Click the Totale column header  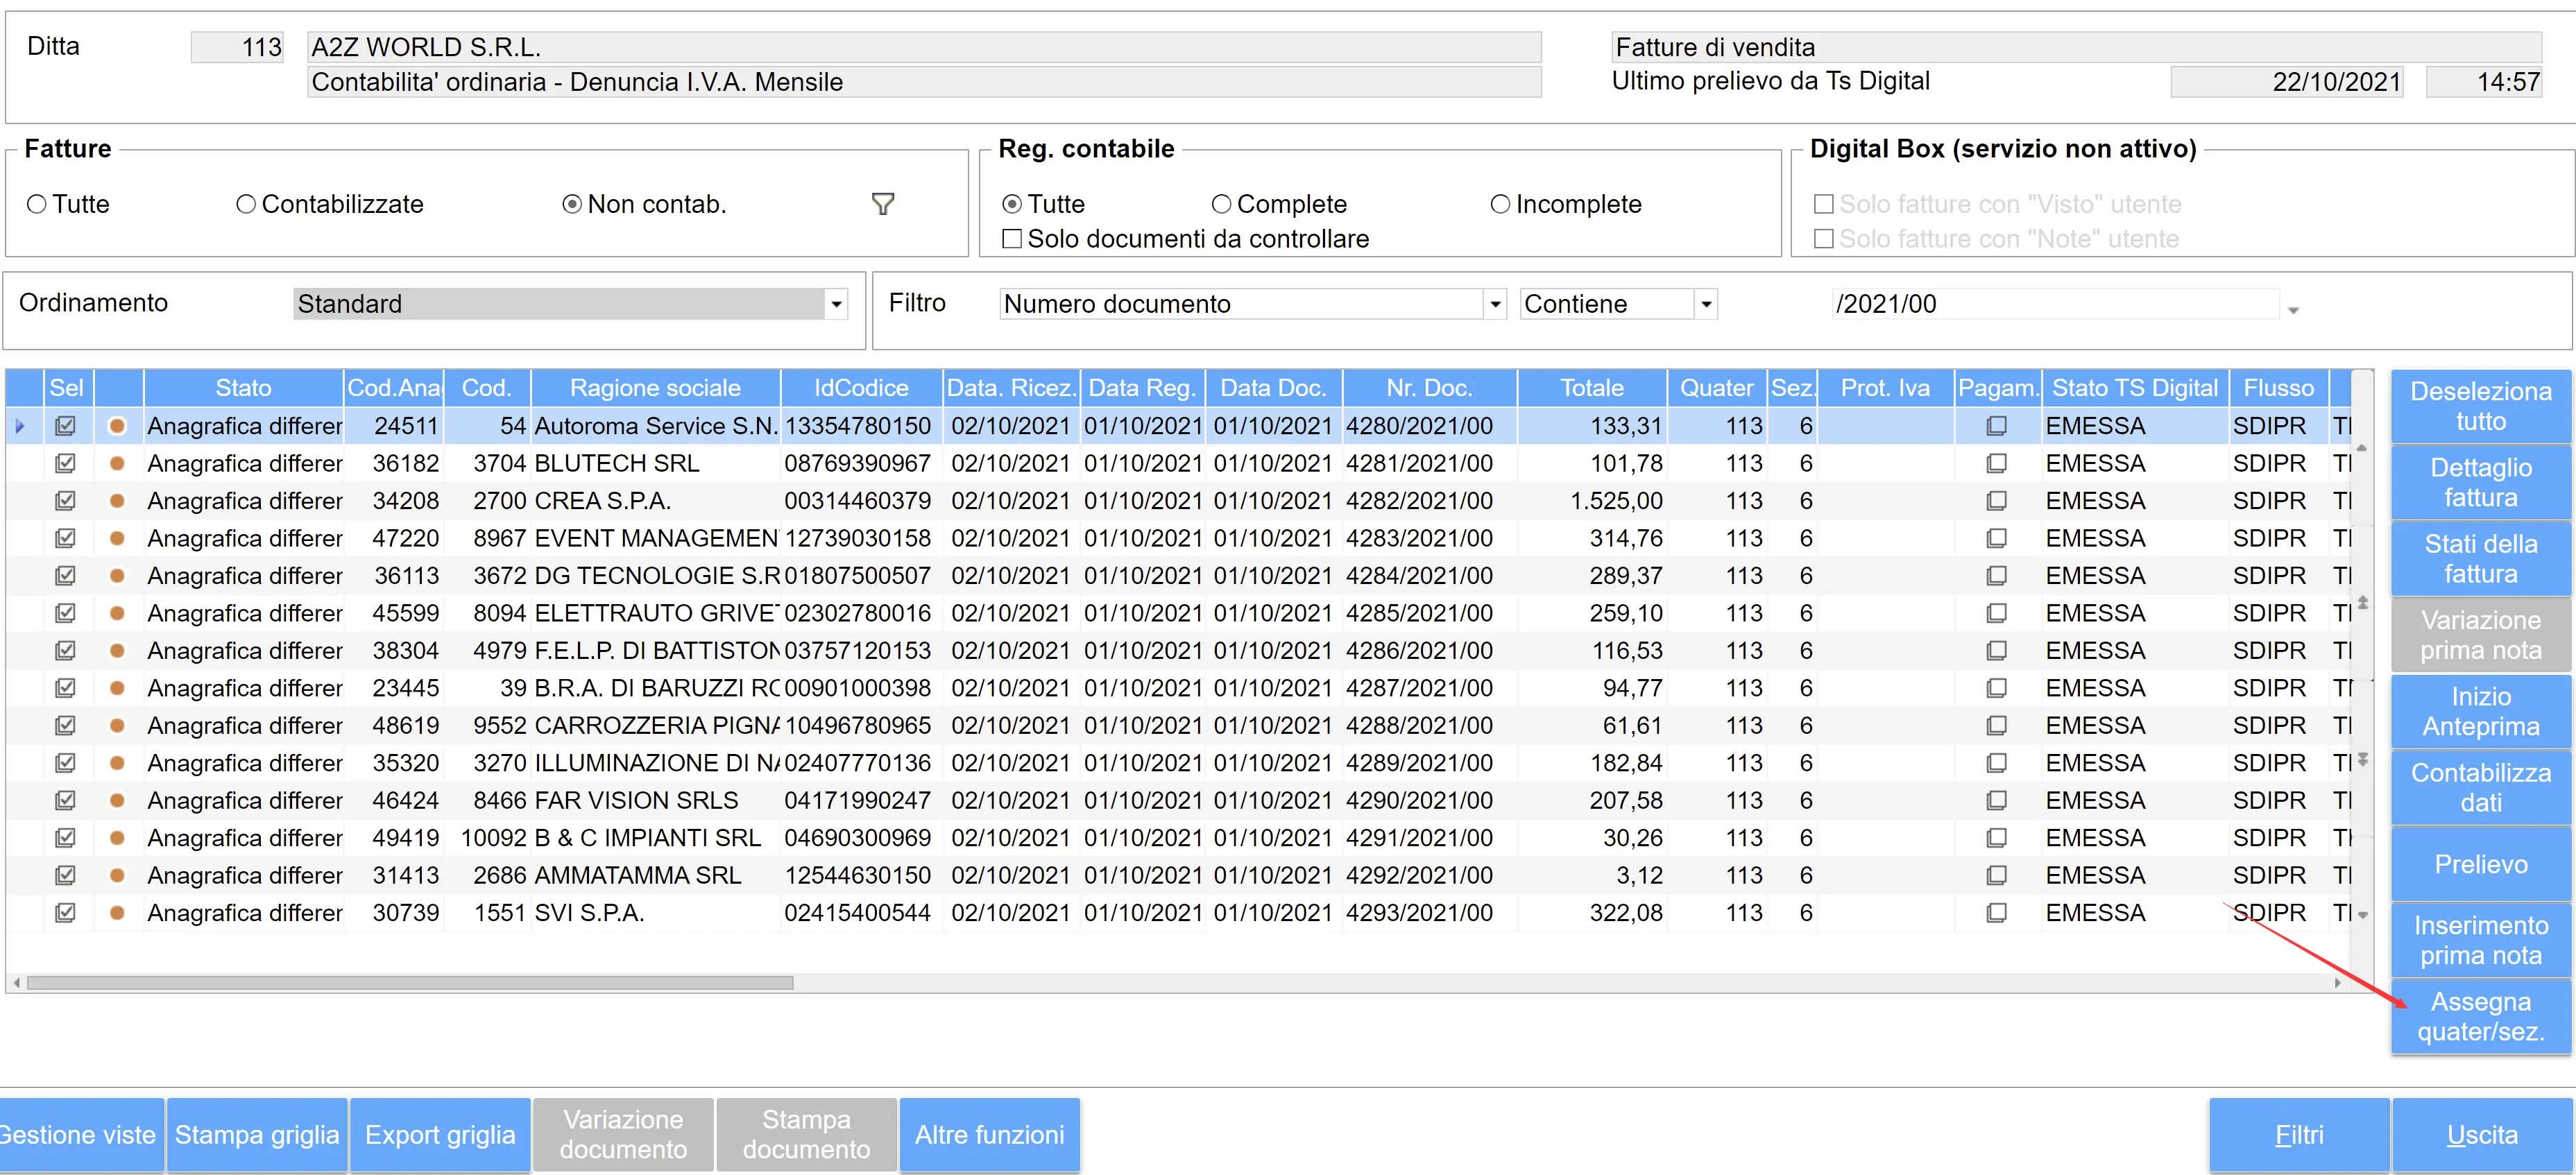[x=1591, y=388]
